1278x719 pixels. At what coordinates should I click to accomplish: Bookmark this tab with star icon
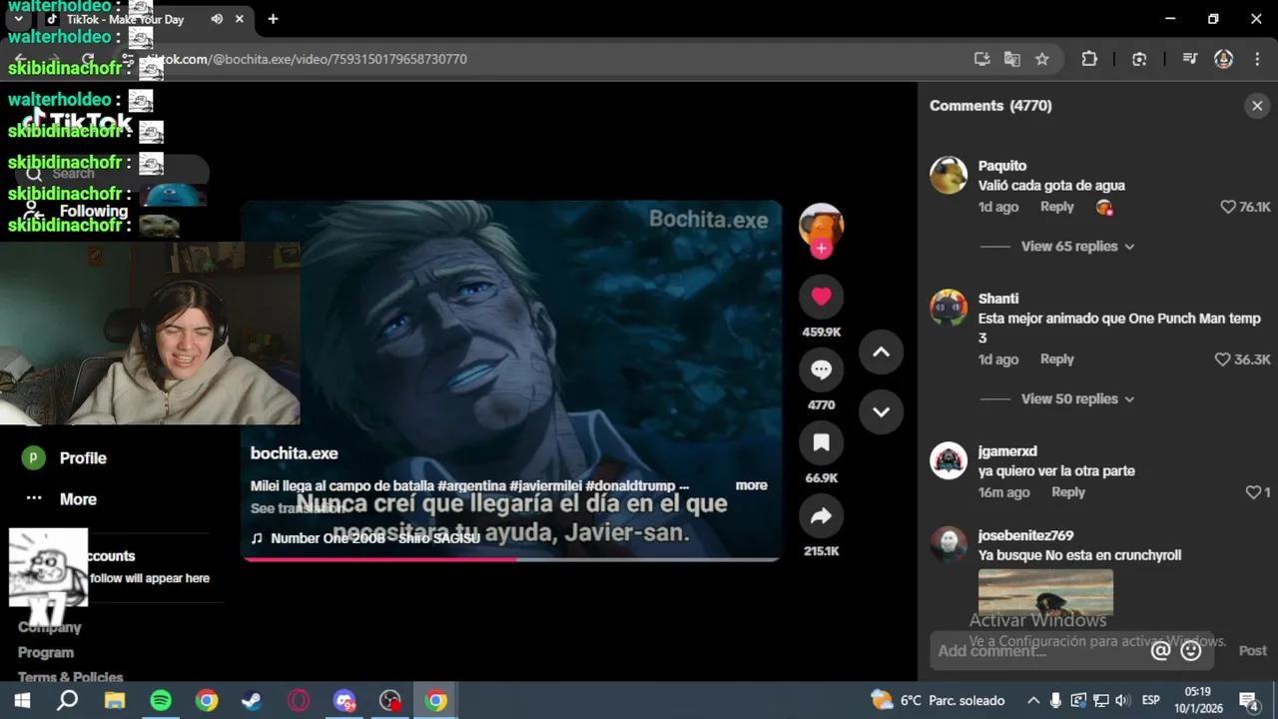(x=1042, y=59)
